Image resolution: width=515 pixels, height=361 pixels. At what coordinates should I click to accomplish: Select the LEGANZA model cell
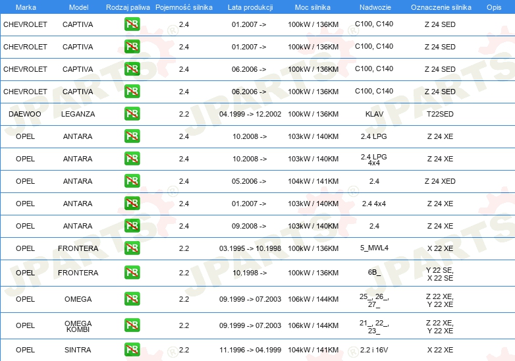78,114
